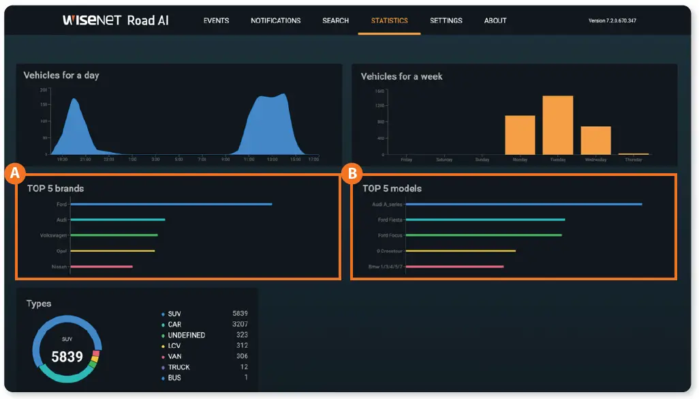Viewport: 699px width, 399px height.
Task: Click the TOP 5 brands heading
Action: point(55,188)
